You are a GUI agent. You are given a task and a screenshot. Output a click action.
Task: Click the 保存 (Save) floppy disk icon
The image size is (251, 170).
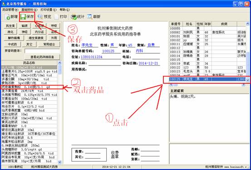pyautogui.click(x=23, y=17)
